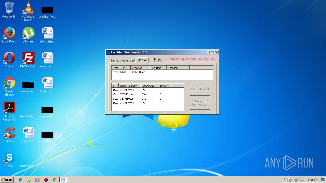
Task: Open CCleaner desktop shortcut
Action: 9,135
